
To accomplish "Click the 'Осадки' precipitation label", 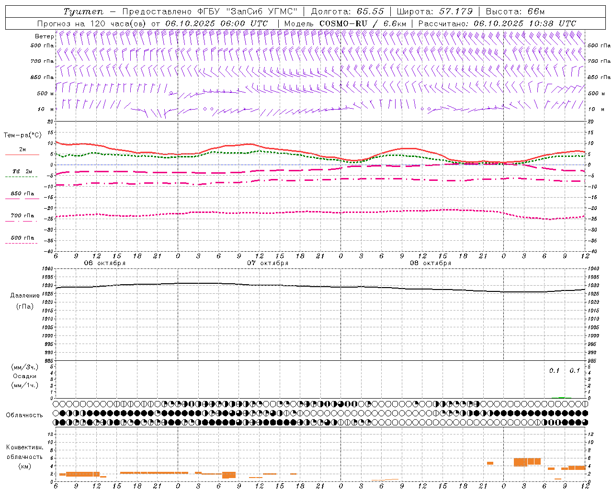I will point(25,376).
